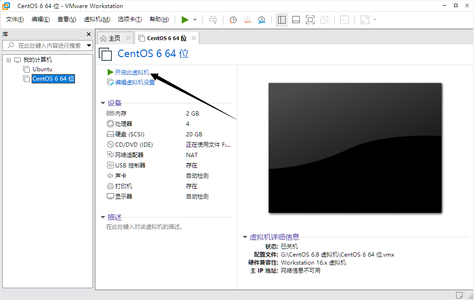This screenshot has height=300, width=474.
Task: Click the hard disk icon beside 硬盘
Action: pyautogui.click(x=110, y=134)
